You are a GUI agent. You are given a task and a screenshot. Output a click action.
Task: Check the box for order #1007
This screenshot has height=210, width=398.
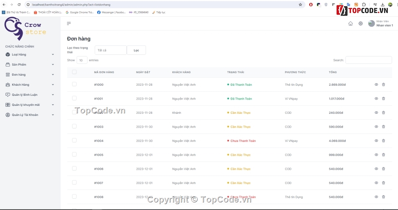click(x=74, y=182)
